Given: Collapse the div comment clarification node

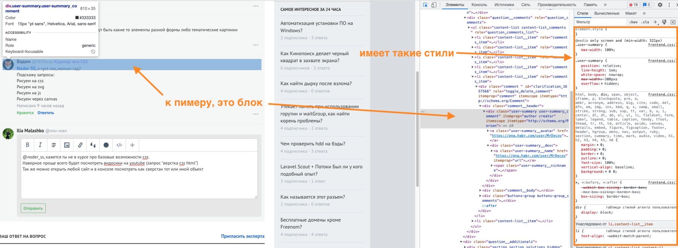Looking at the screenshot, I should pyautogui.click(x=476, y=87).
